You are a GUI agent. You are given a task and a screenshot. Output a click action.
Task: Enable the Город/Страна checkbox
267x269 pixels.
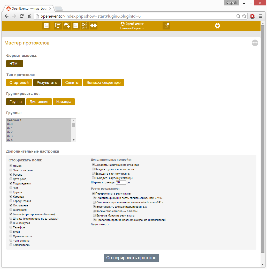[x=11, y=201]
